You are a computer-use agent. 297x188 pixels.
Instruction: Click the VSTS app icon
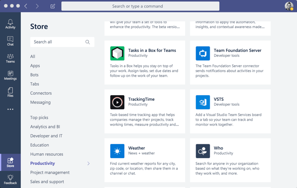pyautogui.click(x=203, y=102)
